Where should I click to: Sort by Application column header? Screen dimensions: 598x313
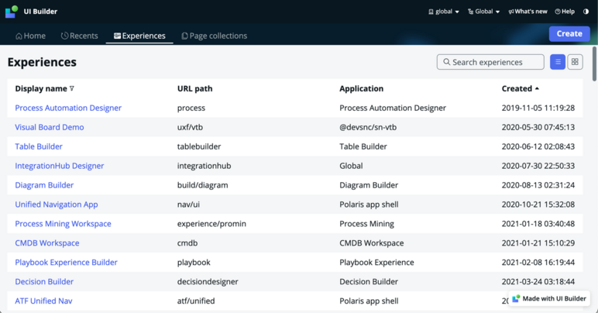pos(361,88)
